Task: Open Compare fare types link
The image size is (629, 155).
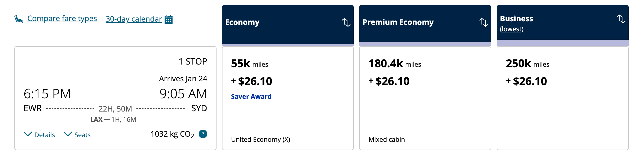Action: click(x=62, y=18)
